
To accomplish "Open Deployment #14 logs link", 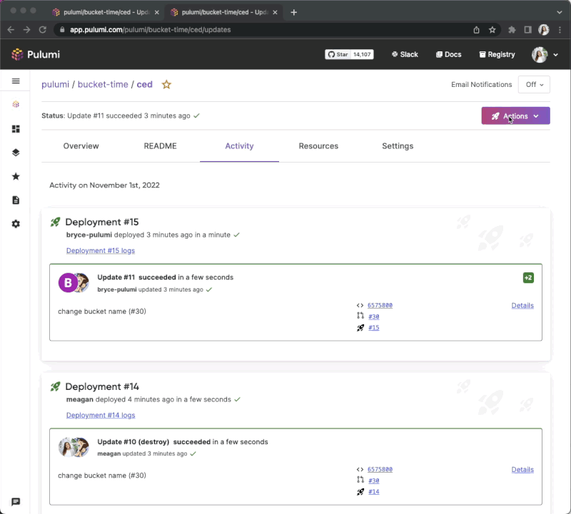I will pyautogui.click(x=101, y=415).
